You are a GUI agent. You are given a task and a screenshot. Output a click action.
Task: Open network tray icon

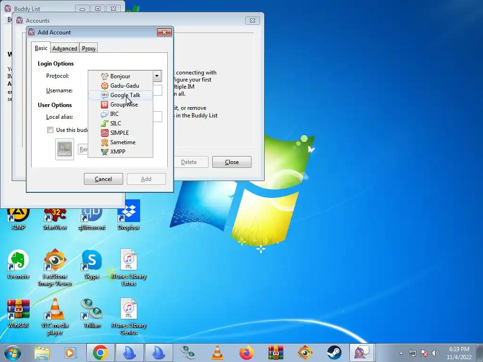click(412, 353)
